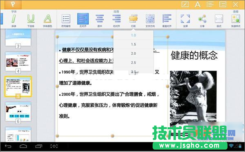Choose line spacing 2.0
Viewport: 245px width, 152px height.
click(x=133, y=54)
